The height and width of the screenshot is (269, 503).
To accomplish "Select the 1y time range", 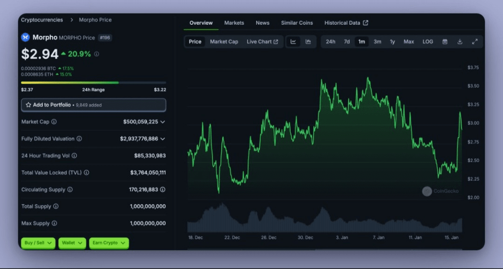I will [x=392, y=42].
